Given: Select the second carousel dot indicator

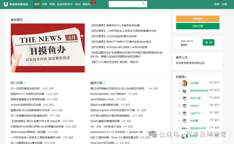Looking at the screenshot, I should 47,65.
